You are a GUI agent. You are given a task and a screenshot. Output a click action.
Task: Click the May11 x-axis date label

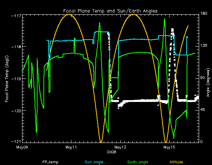point(71,147)
